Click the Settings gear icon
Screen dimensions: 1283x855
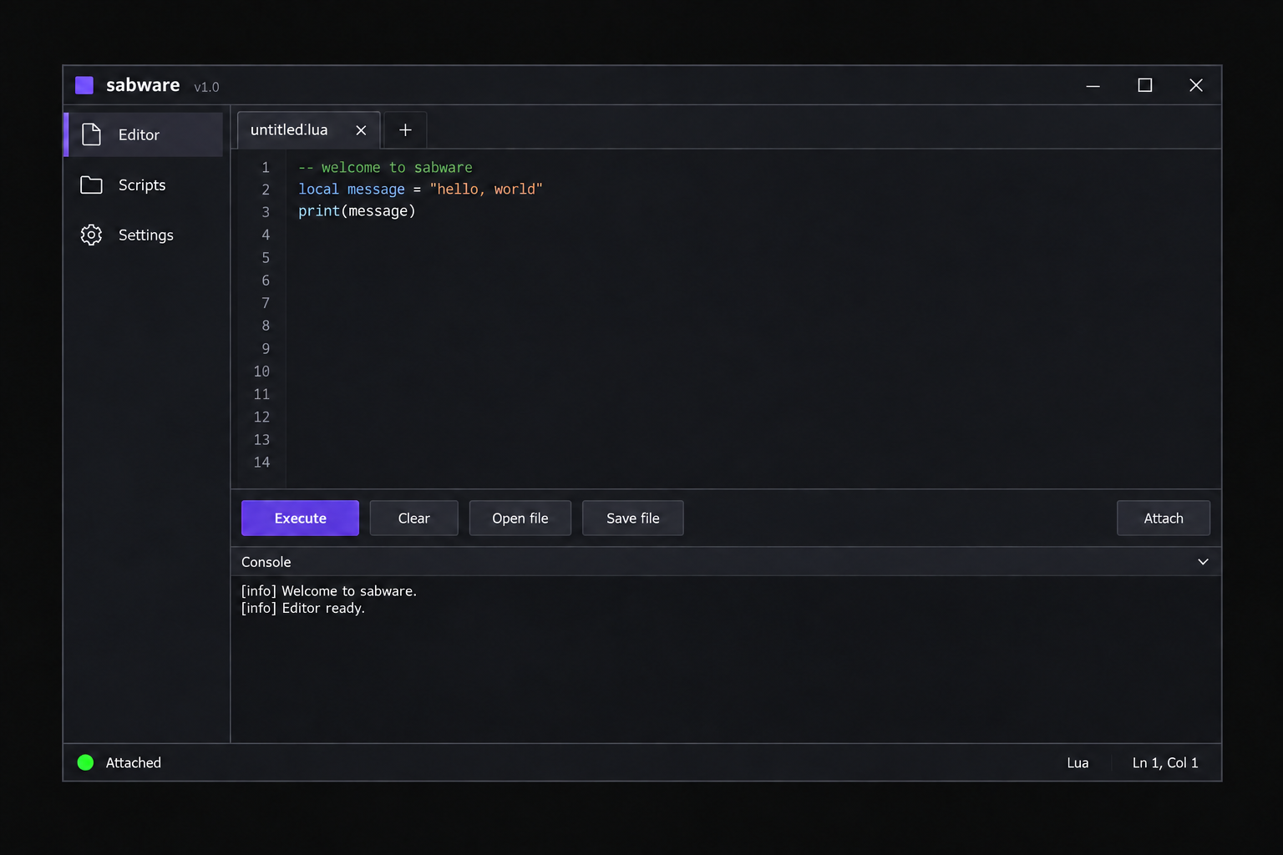point(91,235)
